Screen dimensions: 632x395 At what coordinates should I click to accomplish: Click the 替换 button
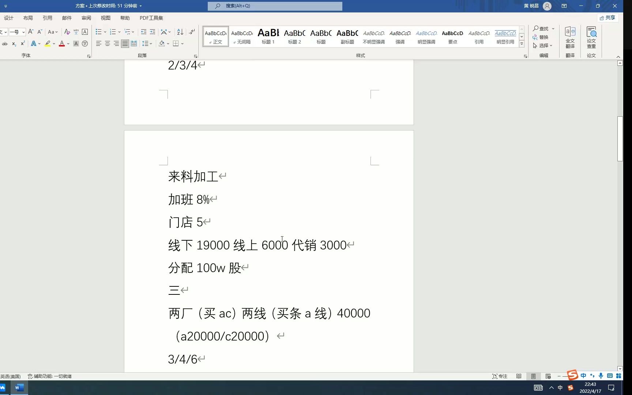coord(541,37)
